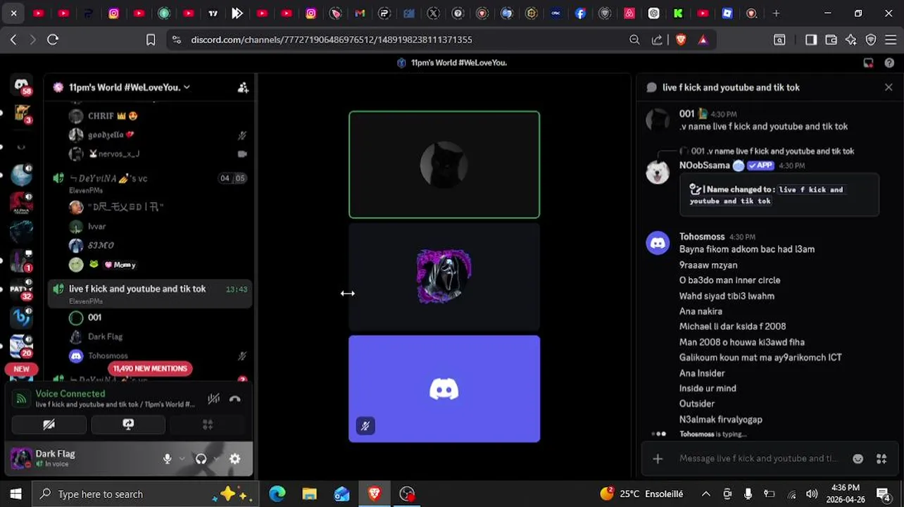Open activities button in voice panel
904x507 pixels.
tap(208, 425)
